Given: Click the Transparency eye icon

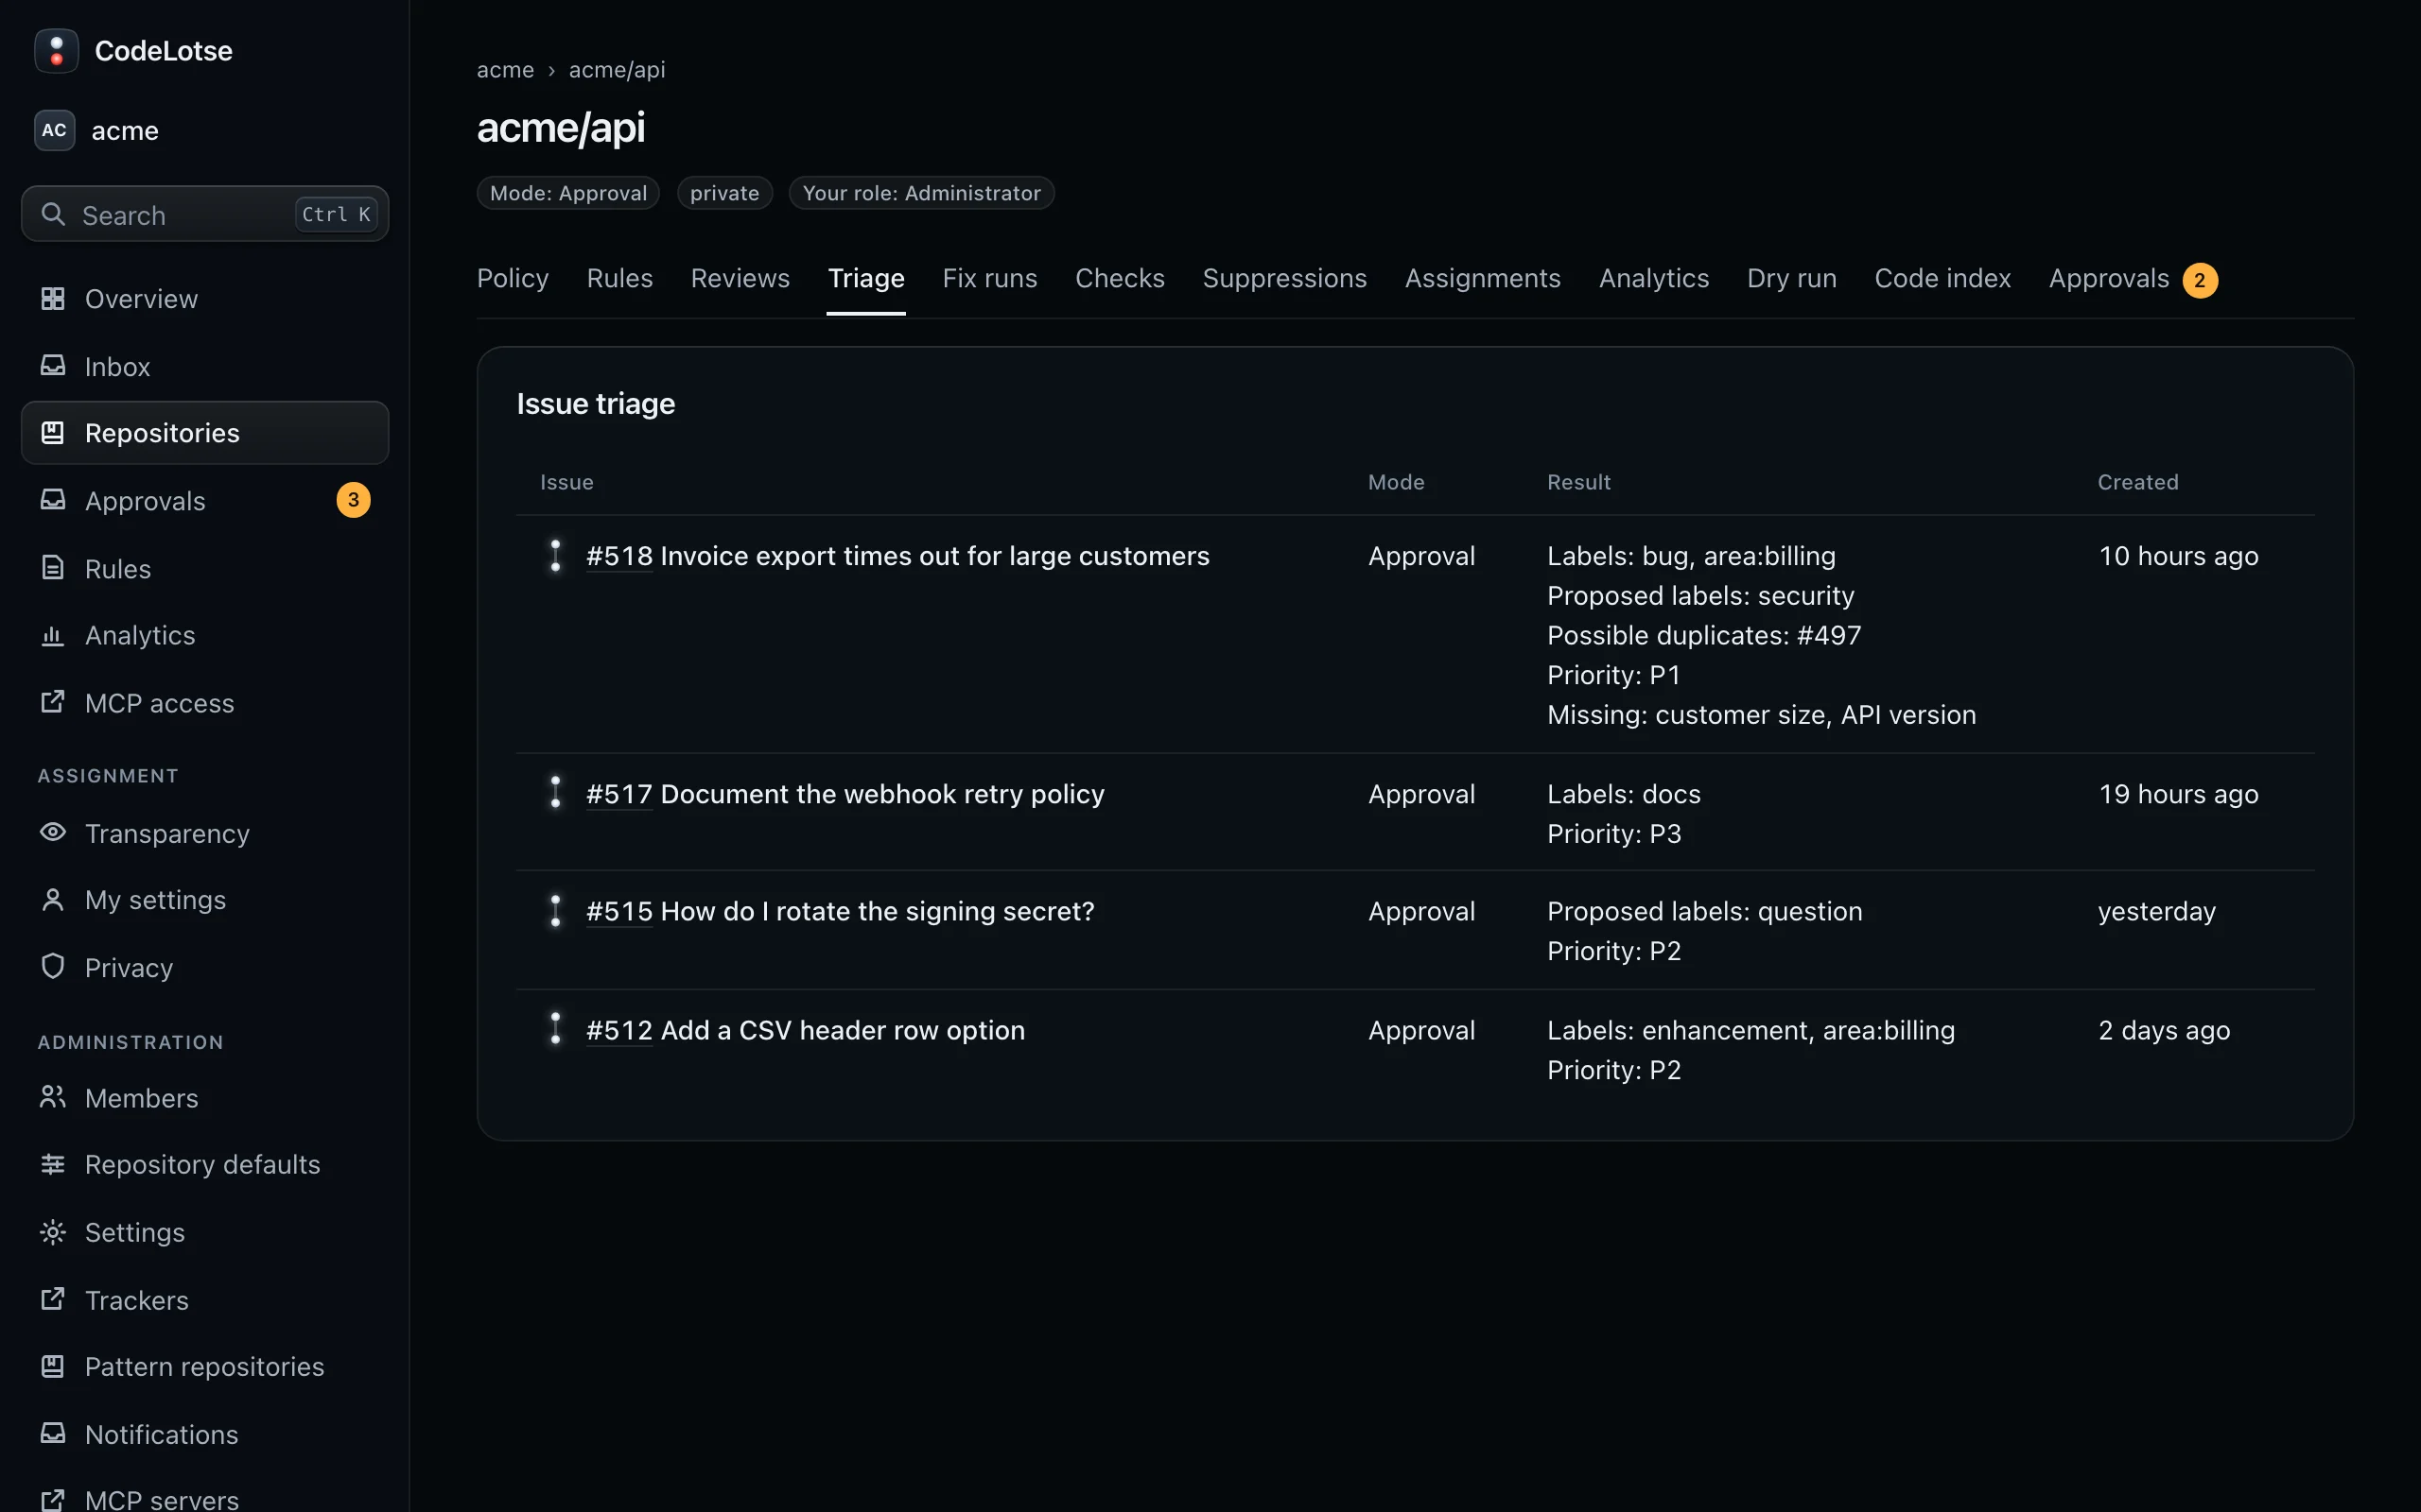Looking at the screenshot, I should (53, 832).
